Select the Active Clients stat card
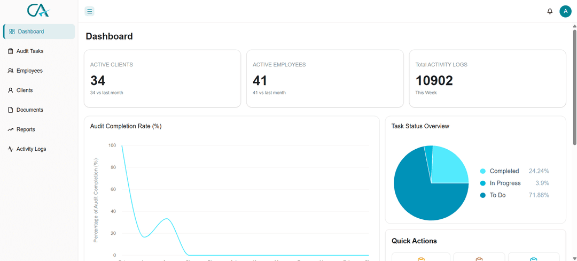 tap(162, 79)
